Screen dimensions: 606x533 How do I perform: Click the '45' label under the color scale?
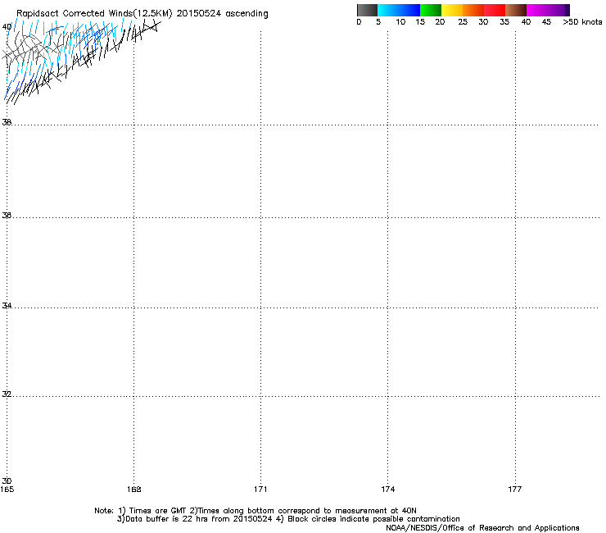[546, 22]
